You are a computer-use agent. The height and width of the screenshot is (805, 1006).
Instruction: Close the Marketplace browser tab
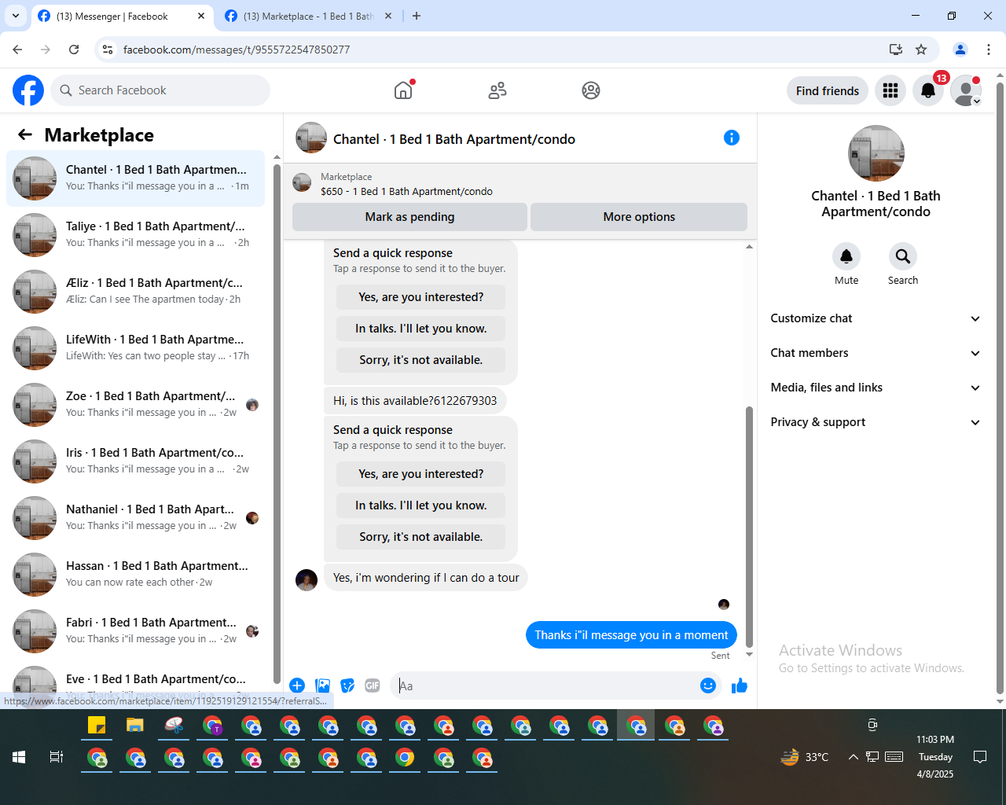click(x=388, y=16)
